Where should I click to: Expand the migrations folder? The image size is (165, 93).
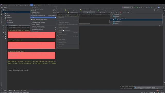(x=4, y=17)
